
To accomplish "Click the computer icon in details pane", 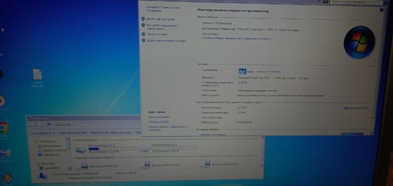I will (x=42, y=176).
